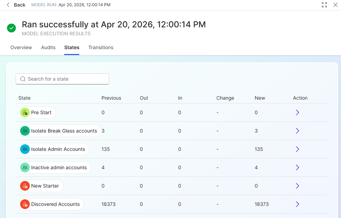The image size is (341, 218).
Task: Open the Audits tab
Action: [x=48, y=47]
